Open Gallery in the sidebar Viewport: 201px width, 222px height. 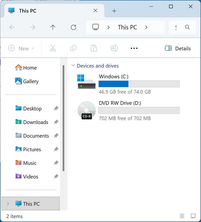[x=27, y=81]
